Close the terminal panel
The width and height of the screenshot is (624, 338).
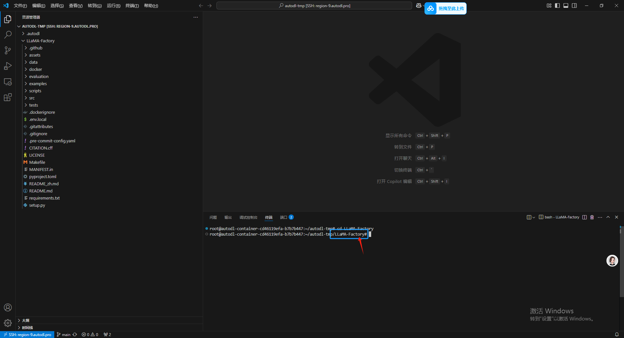tap(617, 217)
